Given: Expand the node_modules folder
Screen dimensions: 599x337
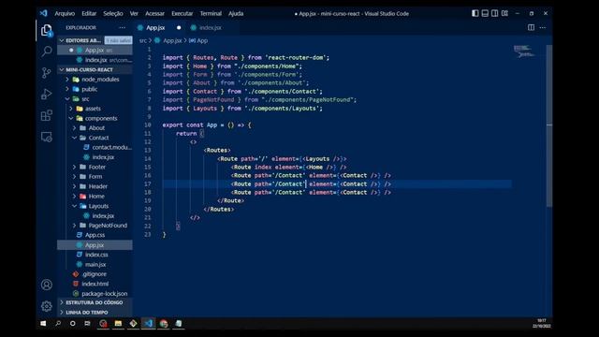Looking at the screenshot, I should [x=67, y=80].
